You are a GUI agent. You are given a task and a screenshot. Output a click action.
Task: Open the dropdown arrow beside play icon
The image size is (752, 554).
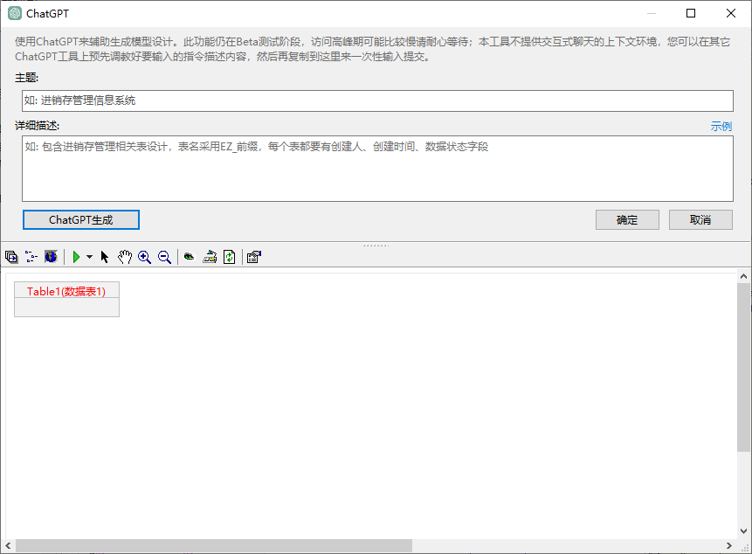coord(89,257)
